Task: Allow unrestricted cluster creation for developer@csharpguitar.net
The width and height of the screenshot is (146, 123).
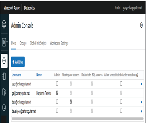Action: point(121,111)
